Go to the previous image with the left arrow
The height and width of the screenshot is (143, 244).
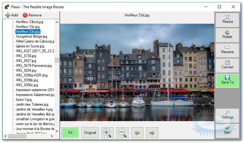click(x=137, y=133)
